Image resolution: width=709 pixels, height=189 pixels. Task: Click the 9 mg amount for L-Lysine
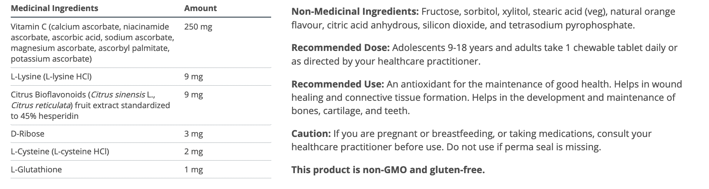click(193, 76)
